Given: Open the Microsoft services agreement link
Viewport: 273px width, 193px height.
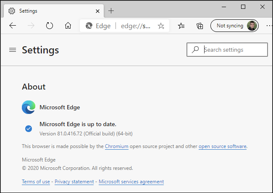Looking at the screenshot, I should point(131,182).
